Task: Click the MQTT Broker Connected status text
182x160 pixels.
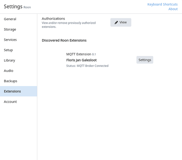Action: pos(92,66)
